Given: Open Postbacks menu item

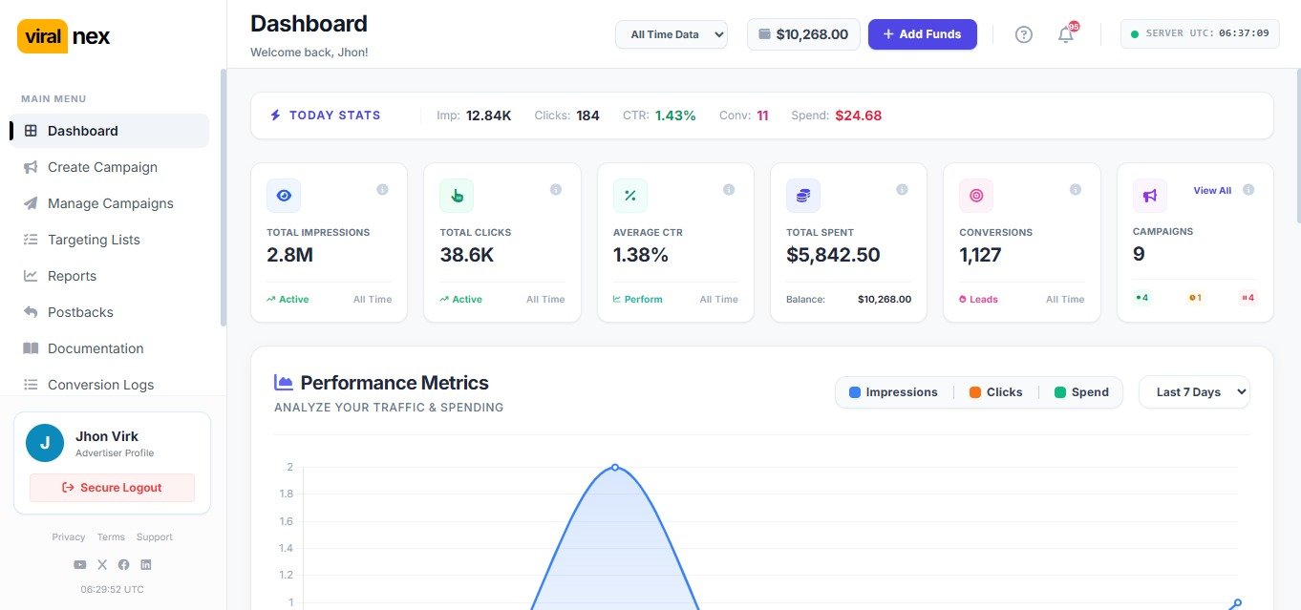Looking at the screenshot, I should pyautogui.click(x=110, y=312).
